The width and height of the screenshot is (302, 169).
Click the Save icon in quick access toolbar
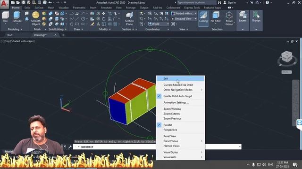pos(23,2)
